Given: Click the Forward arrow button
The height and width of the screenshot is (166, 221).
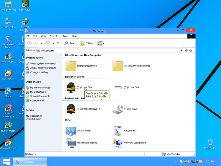Looking at the screenshot, I should pyautogui.click(x=48, y=43).
